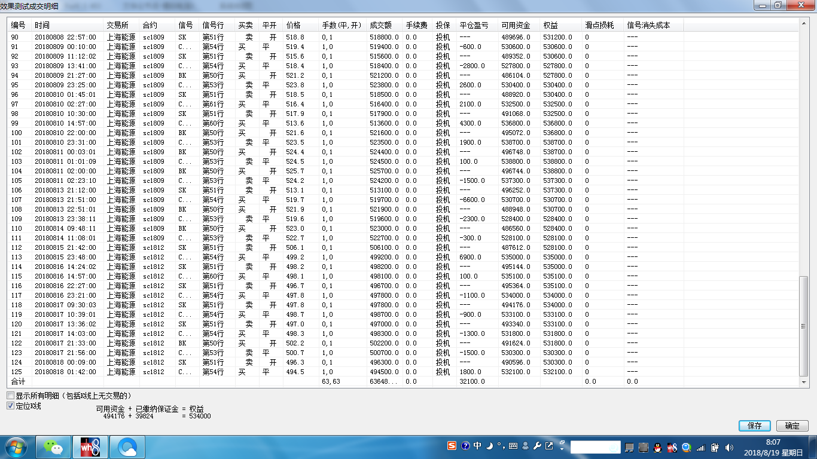Open the blue browser icon in taskbar
Screen dimensions: 817x459
coord(127,446)
